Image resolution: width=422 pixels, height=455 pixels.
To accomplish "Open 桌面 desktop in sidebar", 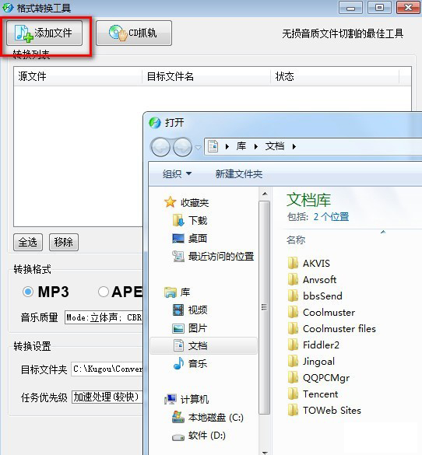I will tap(190, 239).
